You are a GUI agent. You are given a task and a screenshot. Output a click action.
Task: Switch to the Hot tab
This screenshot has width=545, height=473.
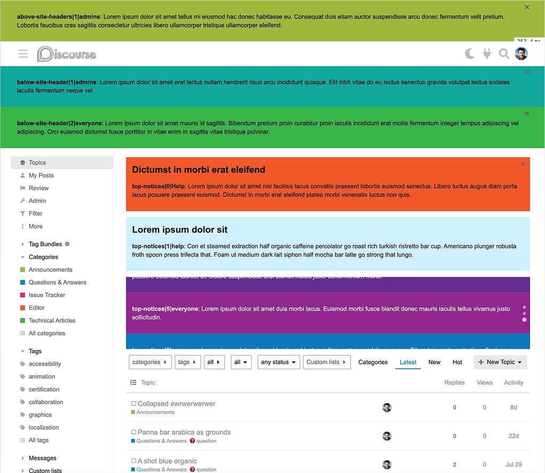click(457, 362)
